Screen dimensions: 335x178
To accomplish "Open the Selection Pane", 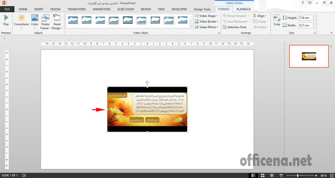I will coord(235,27).
